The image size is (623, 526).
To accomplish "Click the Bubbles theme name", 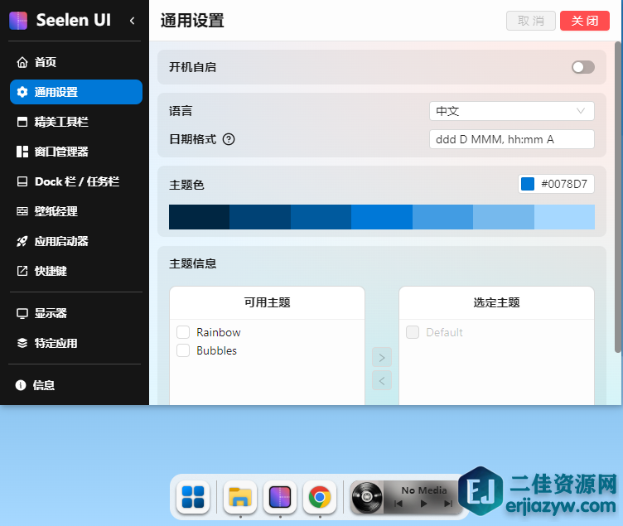I will pyautogui.click(x=216, y=350).
